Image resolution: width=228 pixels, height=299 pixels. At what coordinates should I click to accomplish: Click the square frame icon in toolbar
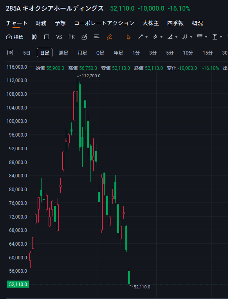[x=47, y=37]
